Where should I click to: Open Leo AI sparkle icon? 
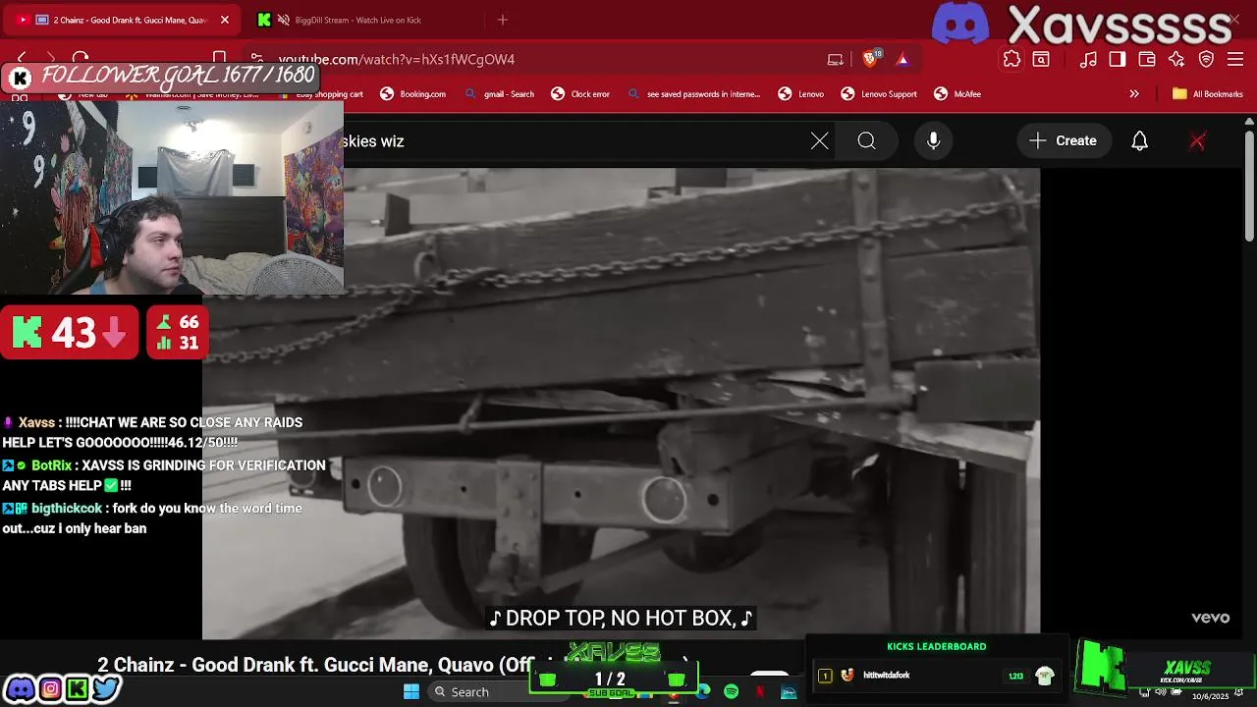1176,59
